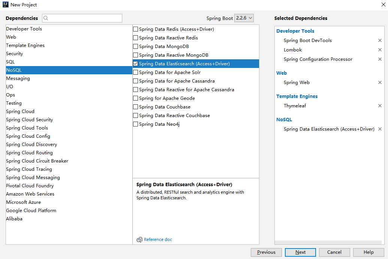
Task: Select Google Cloud Platform category
Action: (69, 211)
